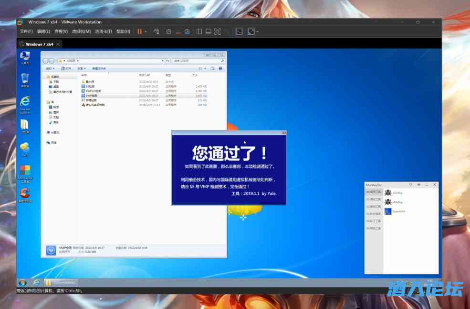
Task: Open the MonkeyDu toolbox desktop icon
Action: [x=25, y=174]
